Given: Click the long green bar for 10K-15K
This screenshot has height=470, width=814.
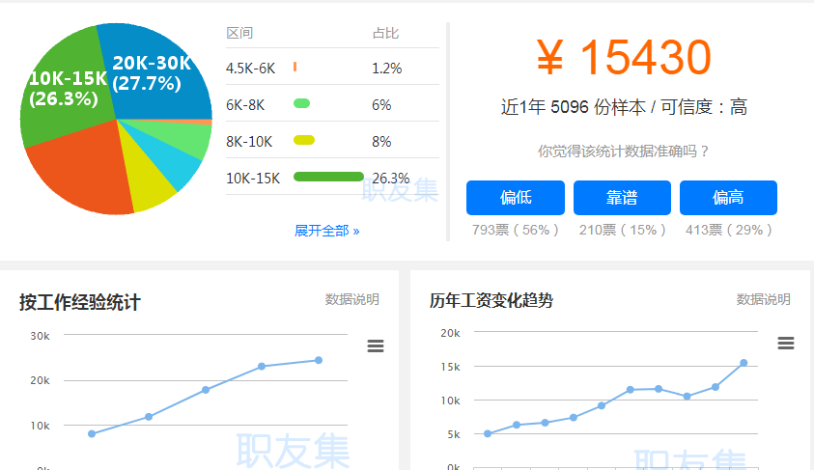Looking at the screenshot, I should (x=328, y=178).
